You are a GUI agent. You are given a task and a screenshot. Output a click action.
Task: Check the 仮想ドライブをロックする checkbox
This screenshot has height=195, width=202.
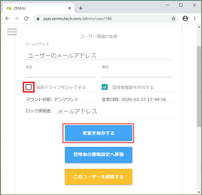point(28,87)
